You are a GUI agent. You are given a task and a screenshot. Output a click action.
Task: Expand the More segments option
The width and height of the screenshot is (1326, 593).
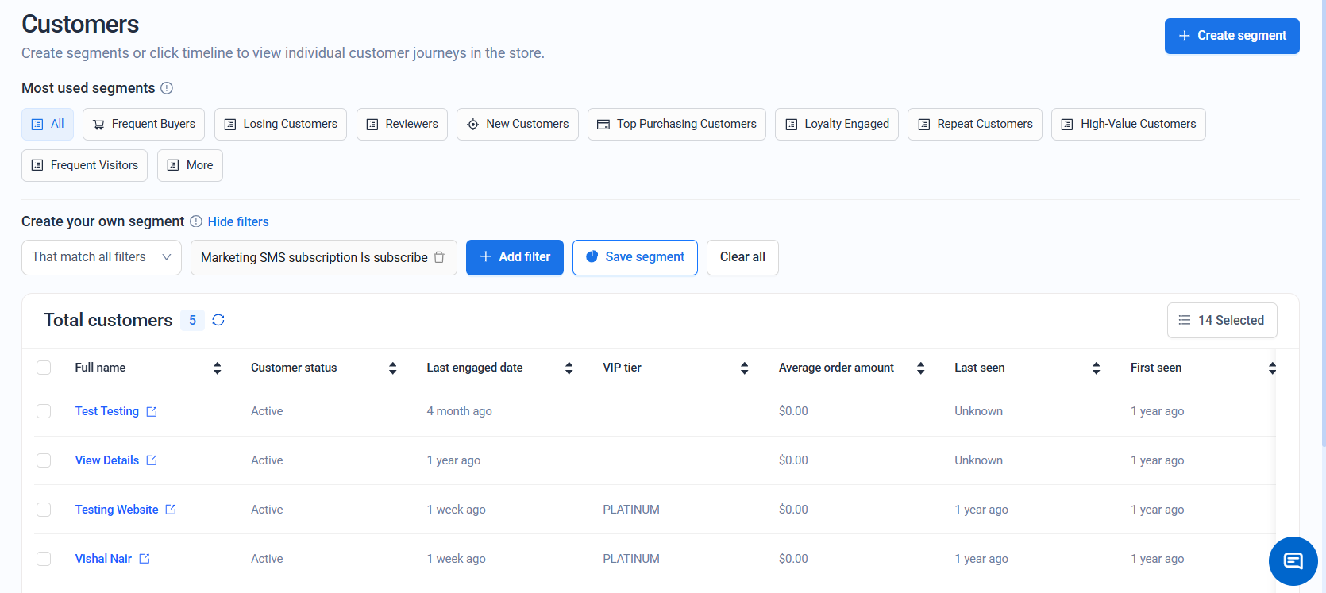[x=190, y=165]
